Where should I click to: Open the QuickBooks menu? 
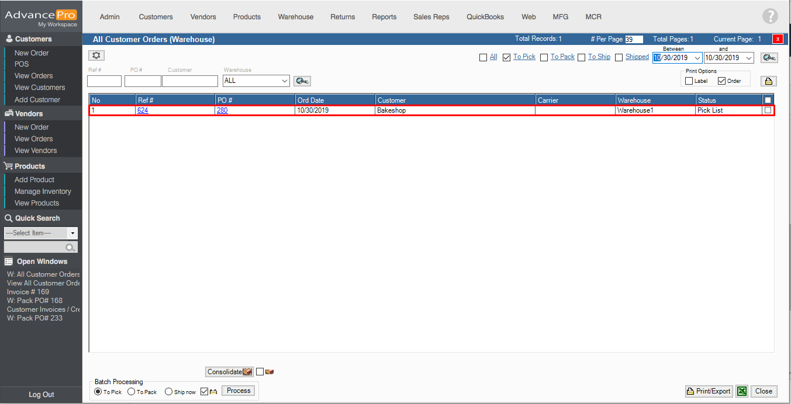click(x=485, y=17)
